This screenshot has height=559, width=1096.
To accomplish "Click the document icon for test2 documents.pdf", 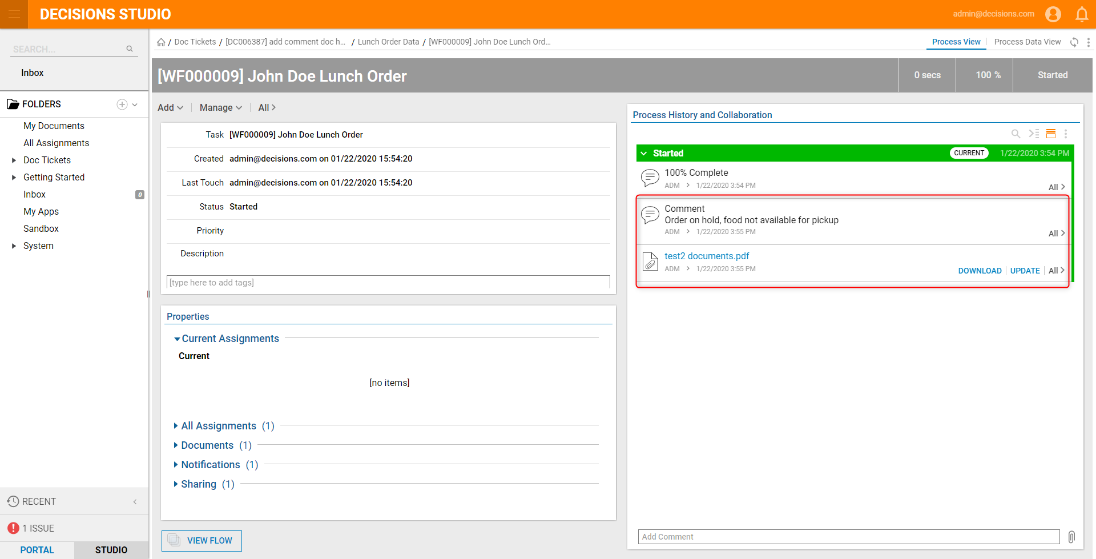I will tap(650, 262).
